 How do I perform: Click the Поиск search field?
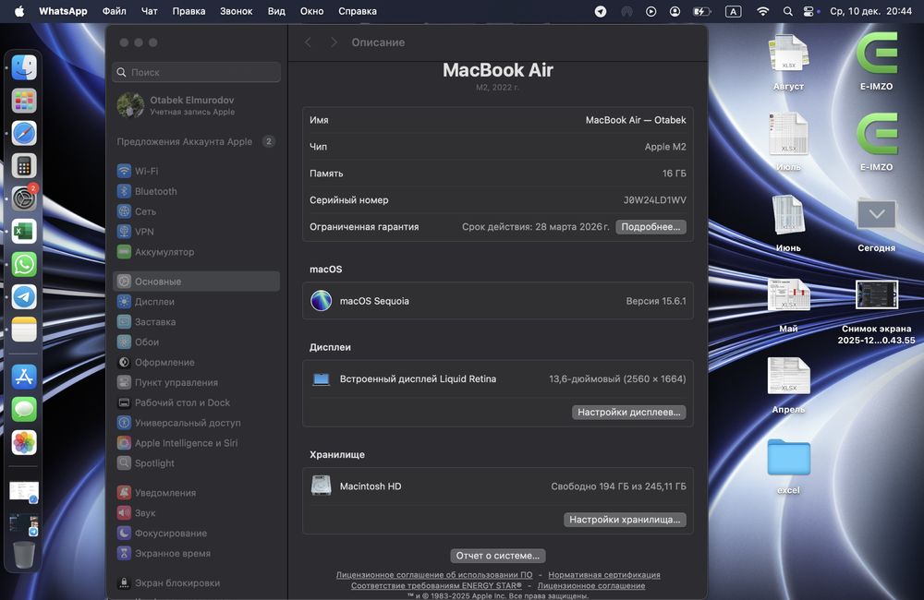tap(196, 72)
